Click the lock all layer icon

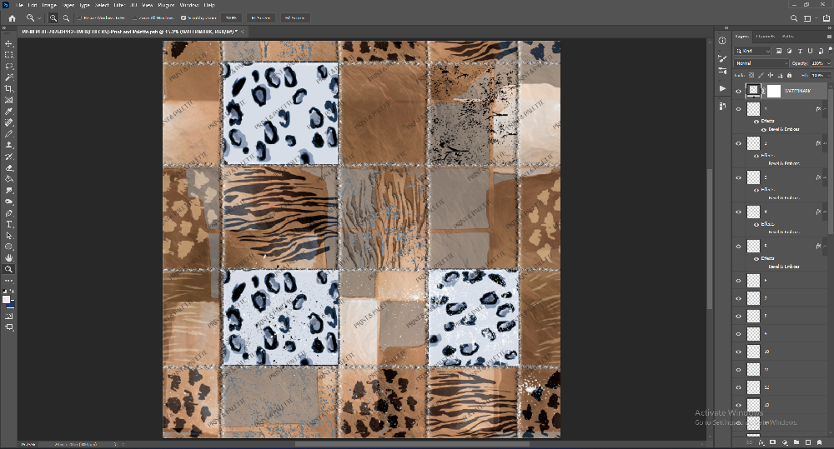(x=789, y=76)
